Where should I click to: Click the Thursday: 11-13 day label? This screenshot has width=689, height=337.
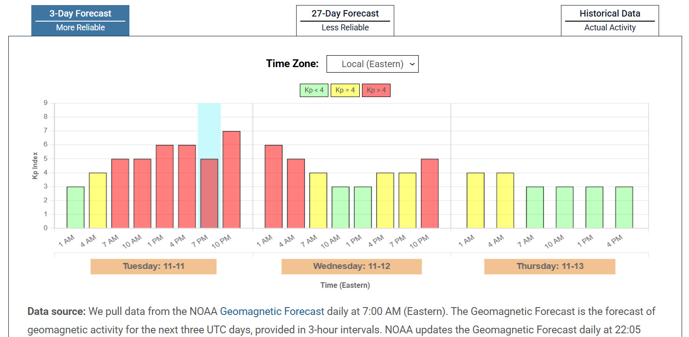click(x=549, y=266)
